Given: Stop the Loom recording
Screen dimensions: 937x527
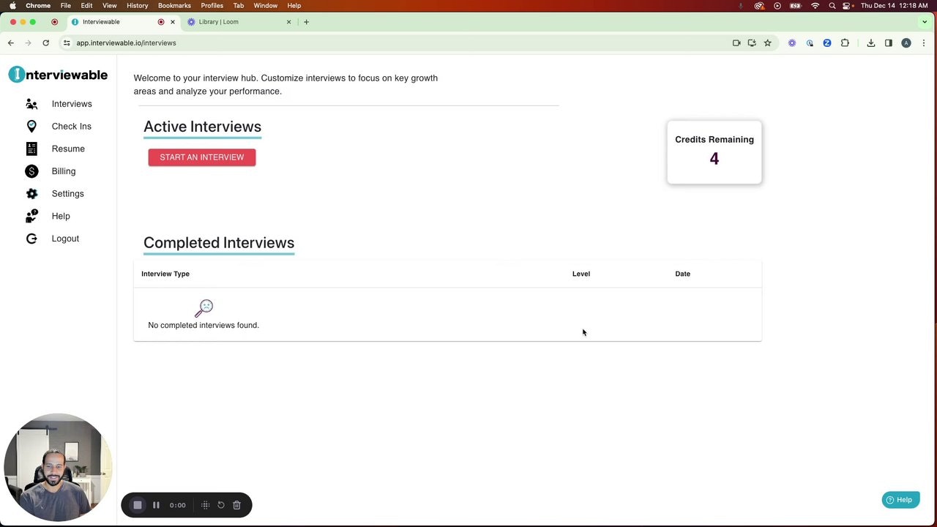Looking at the screenshot, I should click(x=138, y=504).
